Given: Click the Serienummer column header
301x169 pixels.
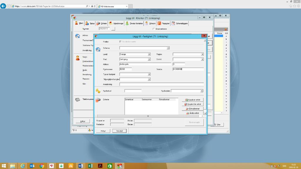Looking at the screenshot, I should click(x=147, y=99).
